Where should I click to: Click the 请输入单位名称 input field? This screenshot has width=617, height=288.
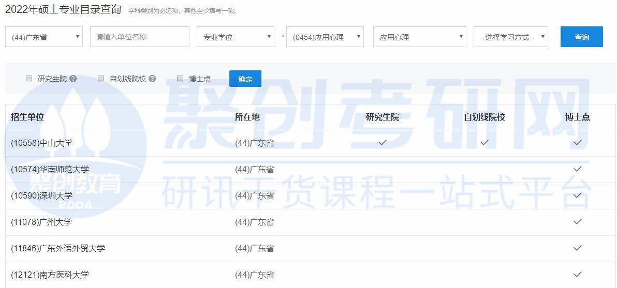[140, 37]
